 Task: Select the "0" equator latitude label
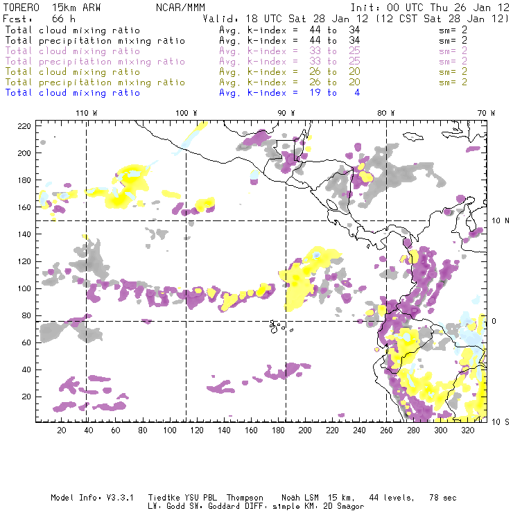(494, 321)
